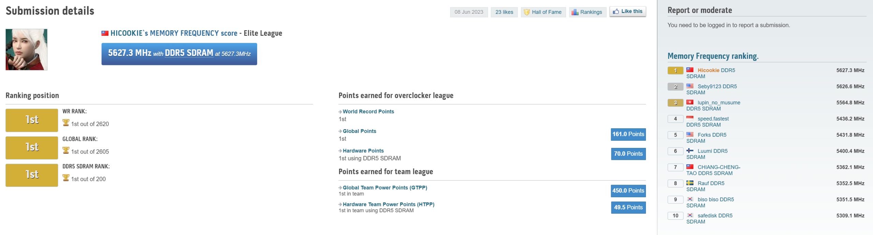Image resolution: width=873 pixels, height=235 pixels.
Task: Click the arrow icon before World Record Points
Action: (x=340, y=112)
